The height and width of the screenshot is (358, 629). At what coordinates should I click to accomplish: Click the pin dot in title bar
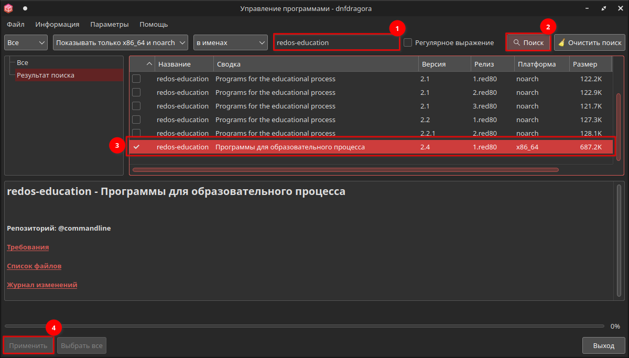(25, 8)
